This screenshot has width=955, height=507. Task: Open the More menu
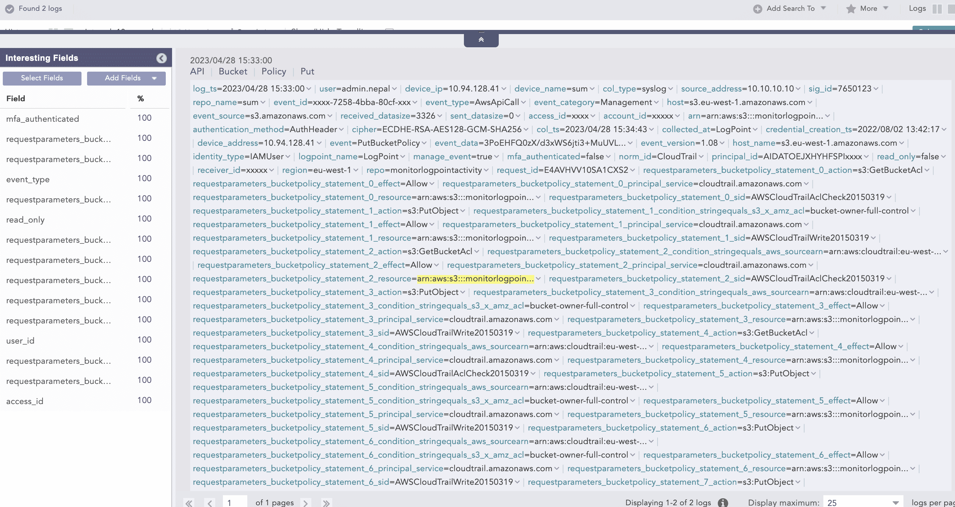tap(868, 8)
